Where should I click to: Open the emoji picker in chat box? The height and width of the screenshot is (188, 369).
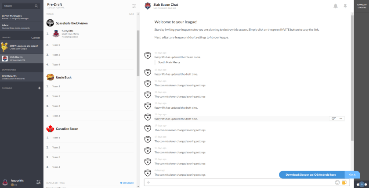click(x=337, y=182)
